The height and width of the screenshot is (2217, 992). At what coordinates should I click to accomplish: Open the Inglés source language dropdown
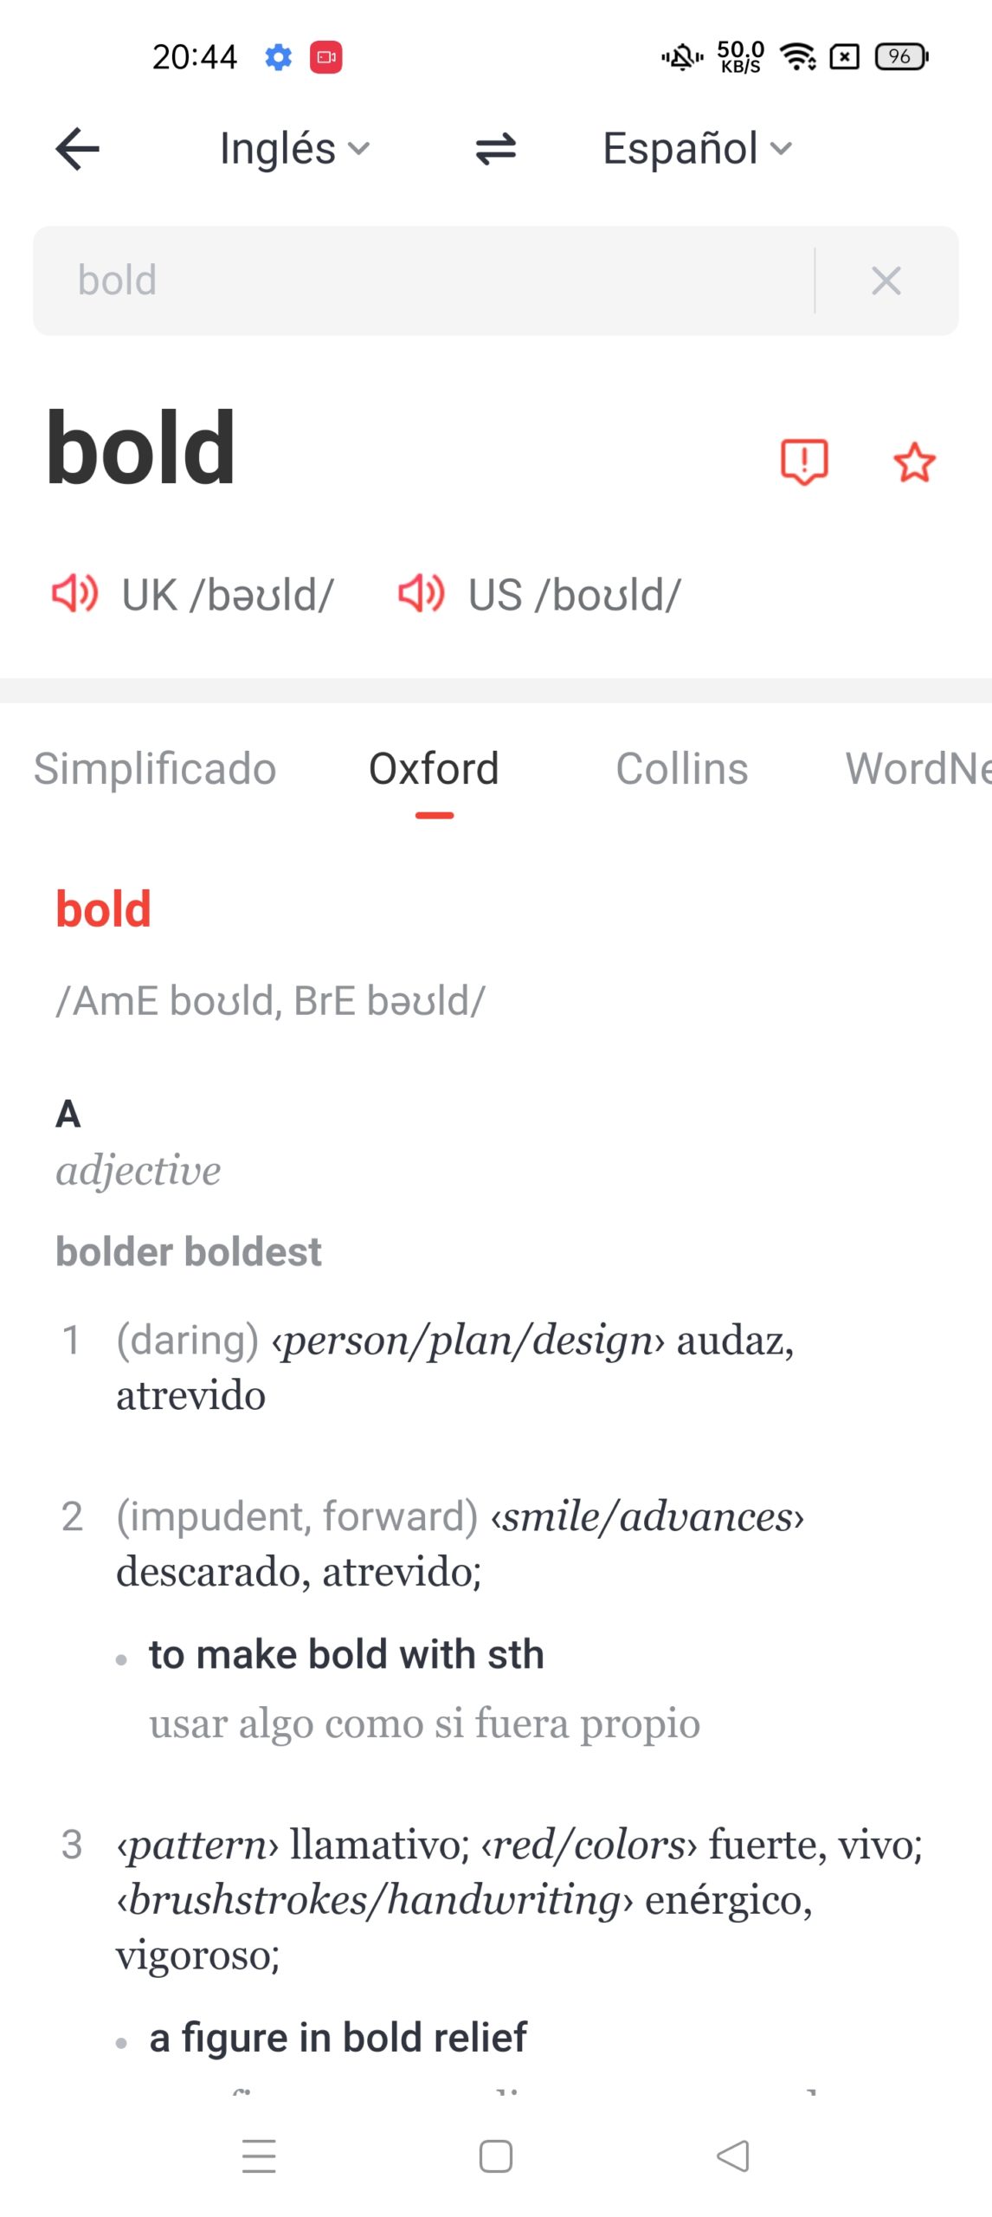294,149
